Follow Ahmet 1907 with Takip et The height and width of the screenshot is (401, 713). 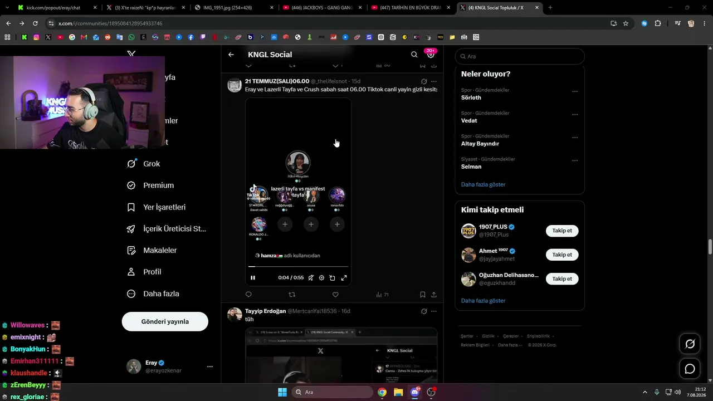(562, 255)
